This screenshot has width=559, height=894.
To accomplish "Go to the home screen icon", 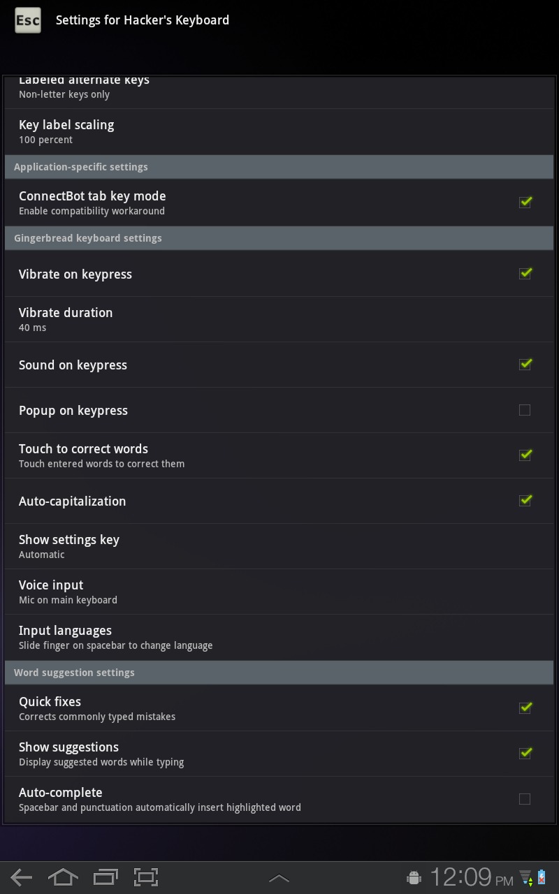I will (x=63, y=877).
